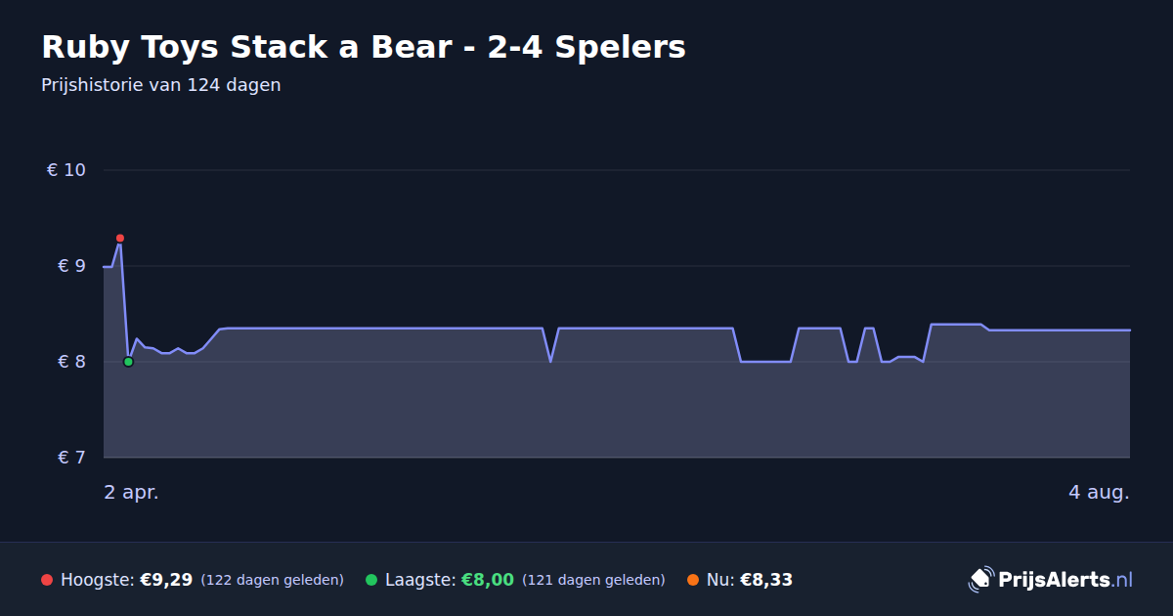1173x616 pixels.
Task: Click the red highest-price dot on the chart
Action: [x=120, y=239]
